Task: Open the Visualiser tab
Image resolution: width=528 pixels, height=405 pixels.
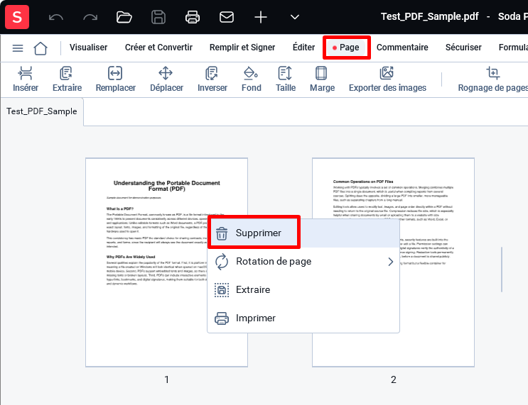Action: (x=88, y=48)
